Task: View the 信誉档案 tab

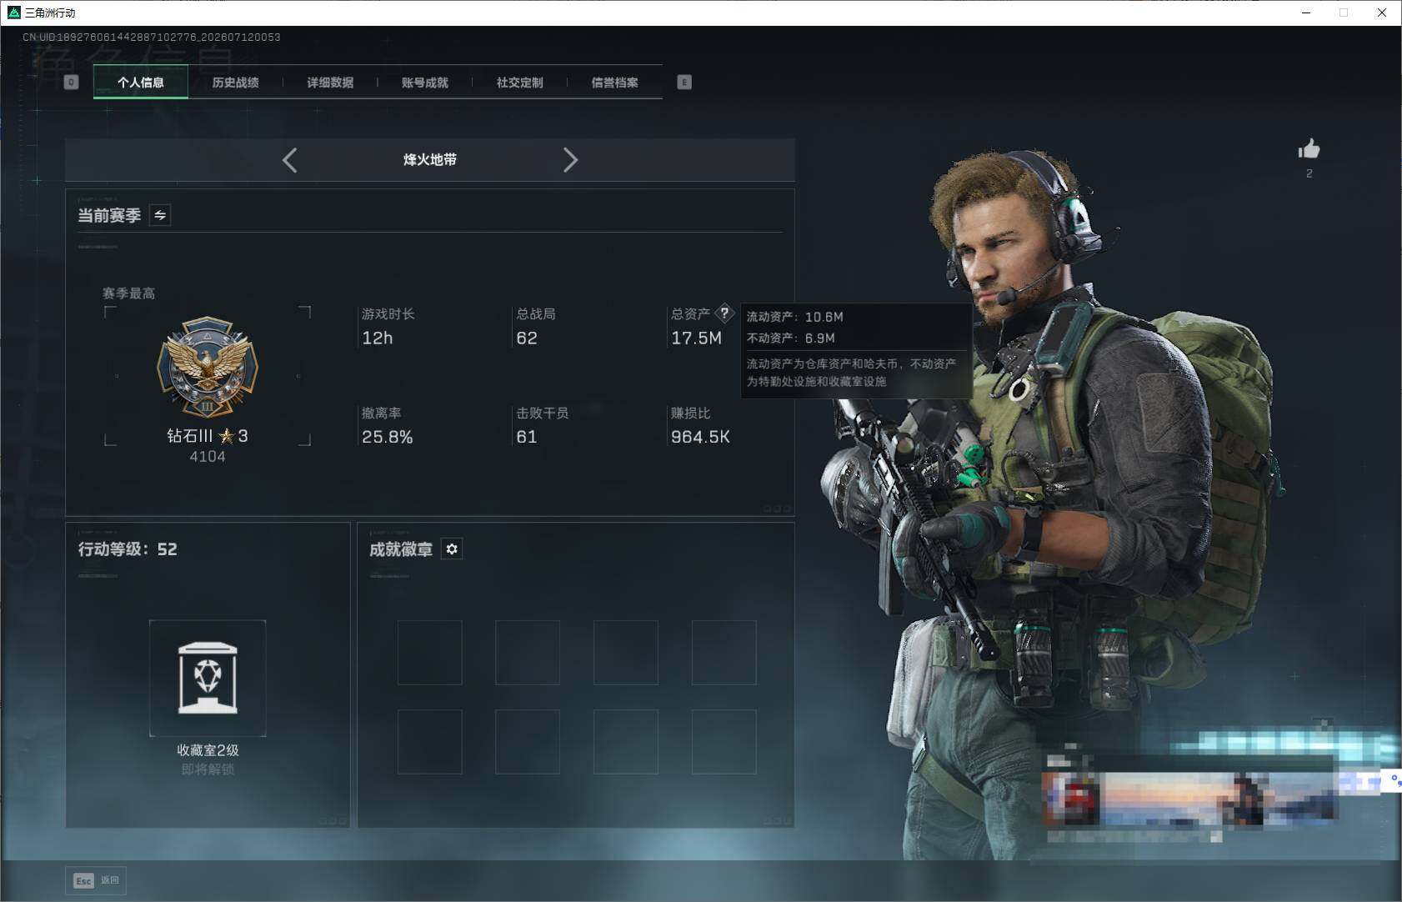Action: [x=615, y=82]
